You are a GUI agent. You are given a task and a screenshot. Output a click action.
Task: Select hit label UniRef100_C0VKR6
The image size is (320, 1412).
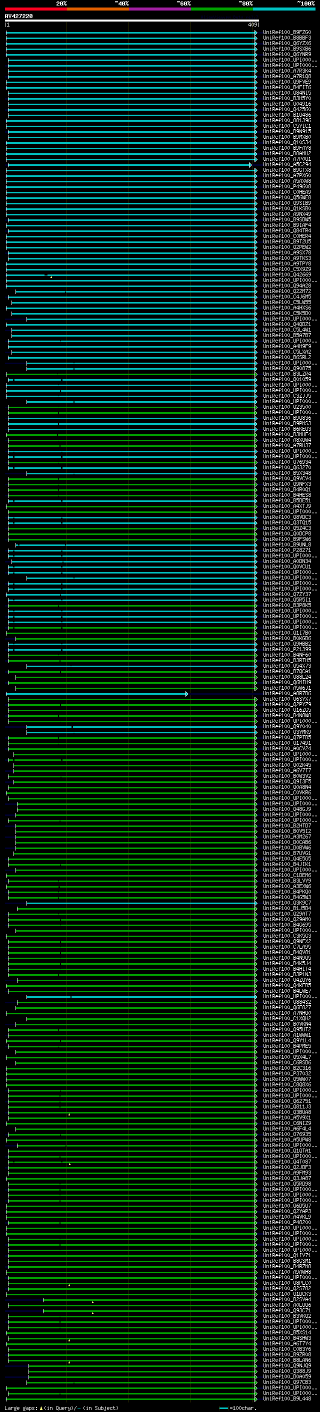coord(287,793)
